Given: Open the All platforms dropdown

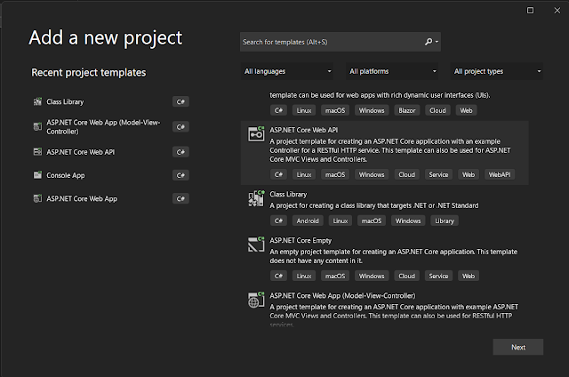Looking at the screenshot, I should point(391,71).
